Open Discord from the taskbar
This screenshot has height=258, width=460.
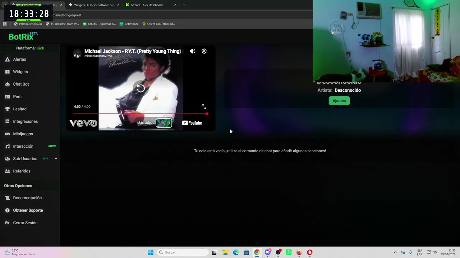tap(268, 252)
